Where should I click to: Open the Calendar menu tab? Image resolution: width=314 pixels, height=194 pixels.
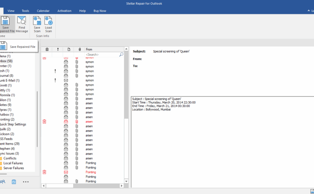[x=43, y=11]
